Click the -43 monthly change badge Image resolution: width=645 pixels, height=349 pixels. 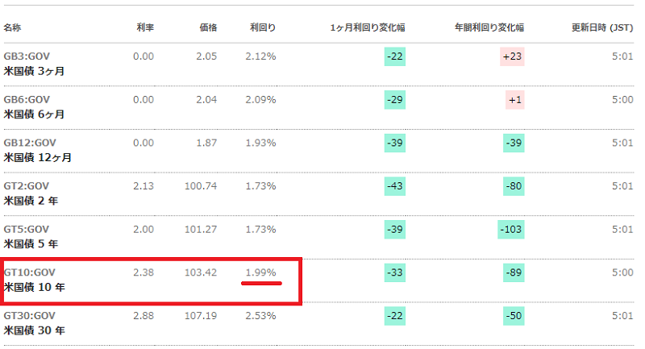[x=395, y=186]
